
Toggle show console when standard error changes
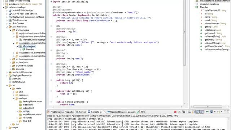(x=202, y=112)
